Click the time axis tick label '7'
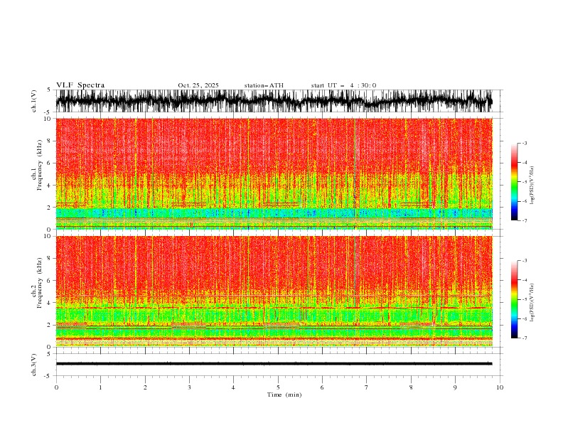 click(367, 387)
